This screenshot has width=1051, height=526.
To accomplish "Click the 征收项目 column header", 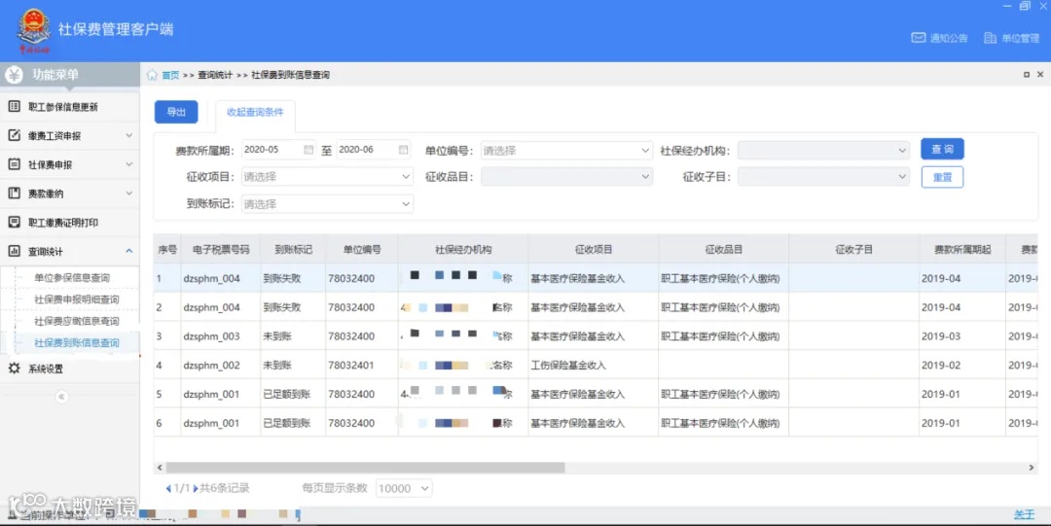I will pyautogui.click(x=594, y=249).
